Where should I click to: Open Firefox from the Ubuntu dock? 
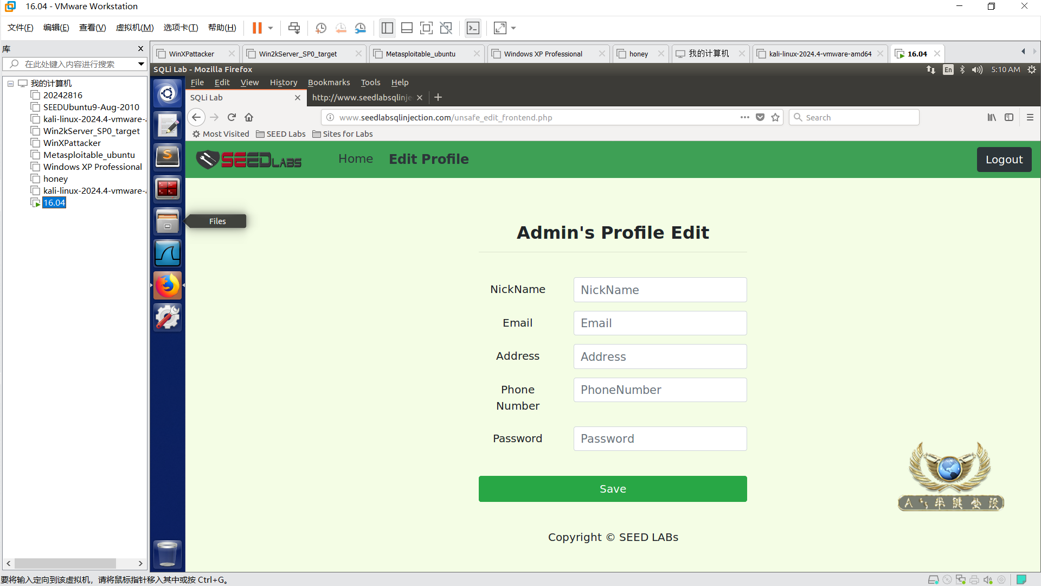[x=167, y=285]
